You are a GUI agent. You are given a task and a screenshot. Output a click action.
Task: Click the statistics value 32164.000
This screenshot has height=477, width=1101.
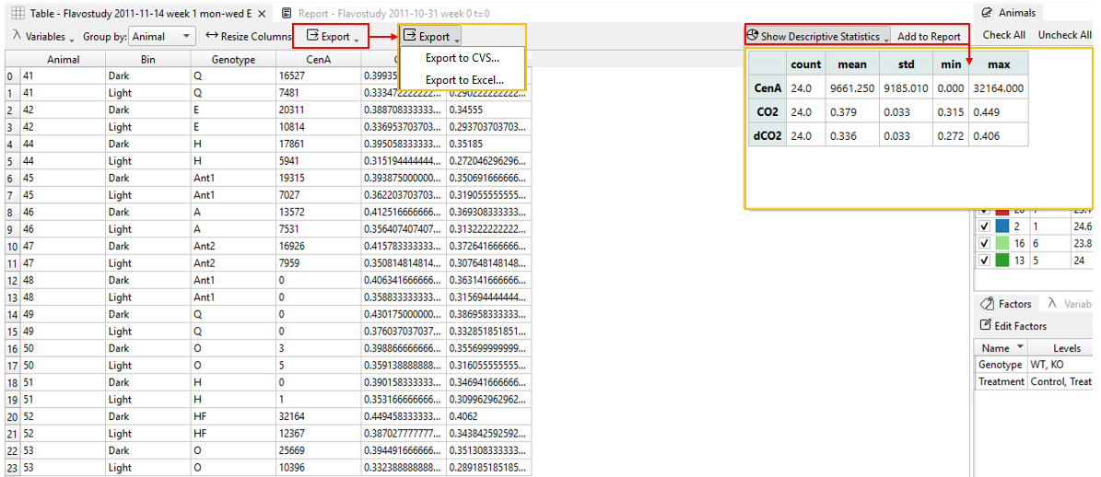coord(999,88)
